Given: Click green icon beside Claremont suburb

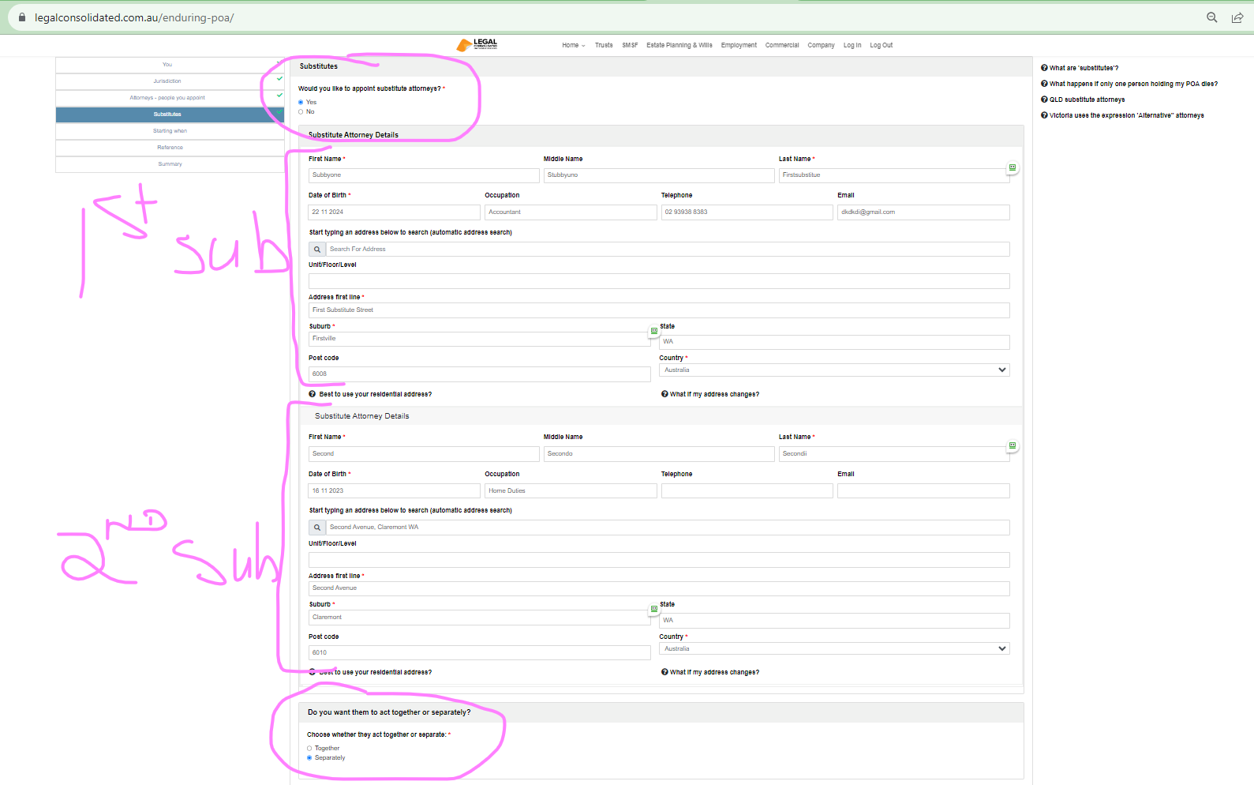Looking at the screenshot, I should point(654,608).
